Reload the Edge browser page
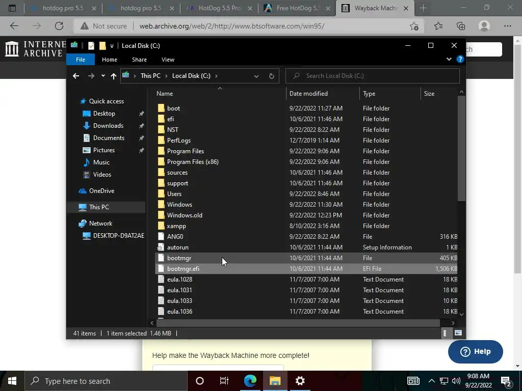Viewport: 522px width, 391px height. coord(59,26)
